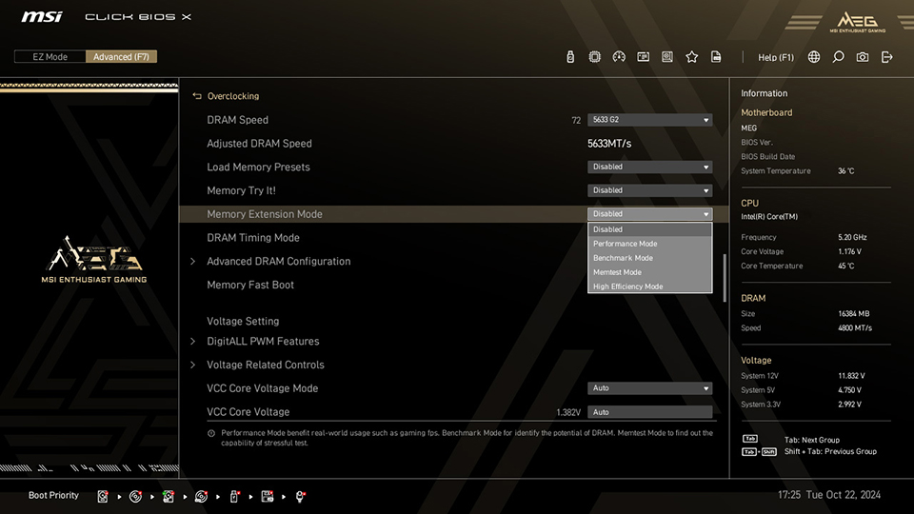Click the info icon beside the help description
914x514 pixels.
click(x=211, y=433)
